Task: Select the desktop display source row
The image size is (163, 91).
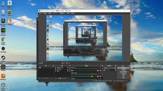Action: (63, 71)
